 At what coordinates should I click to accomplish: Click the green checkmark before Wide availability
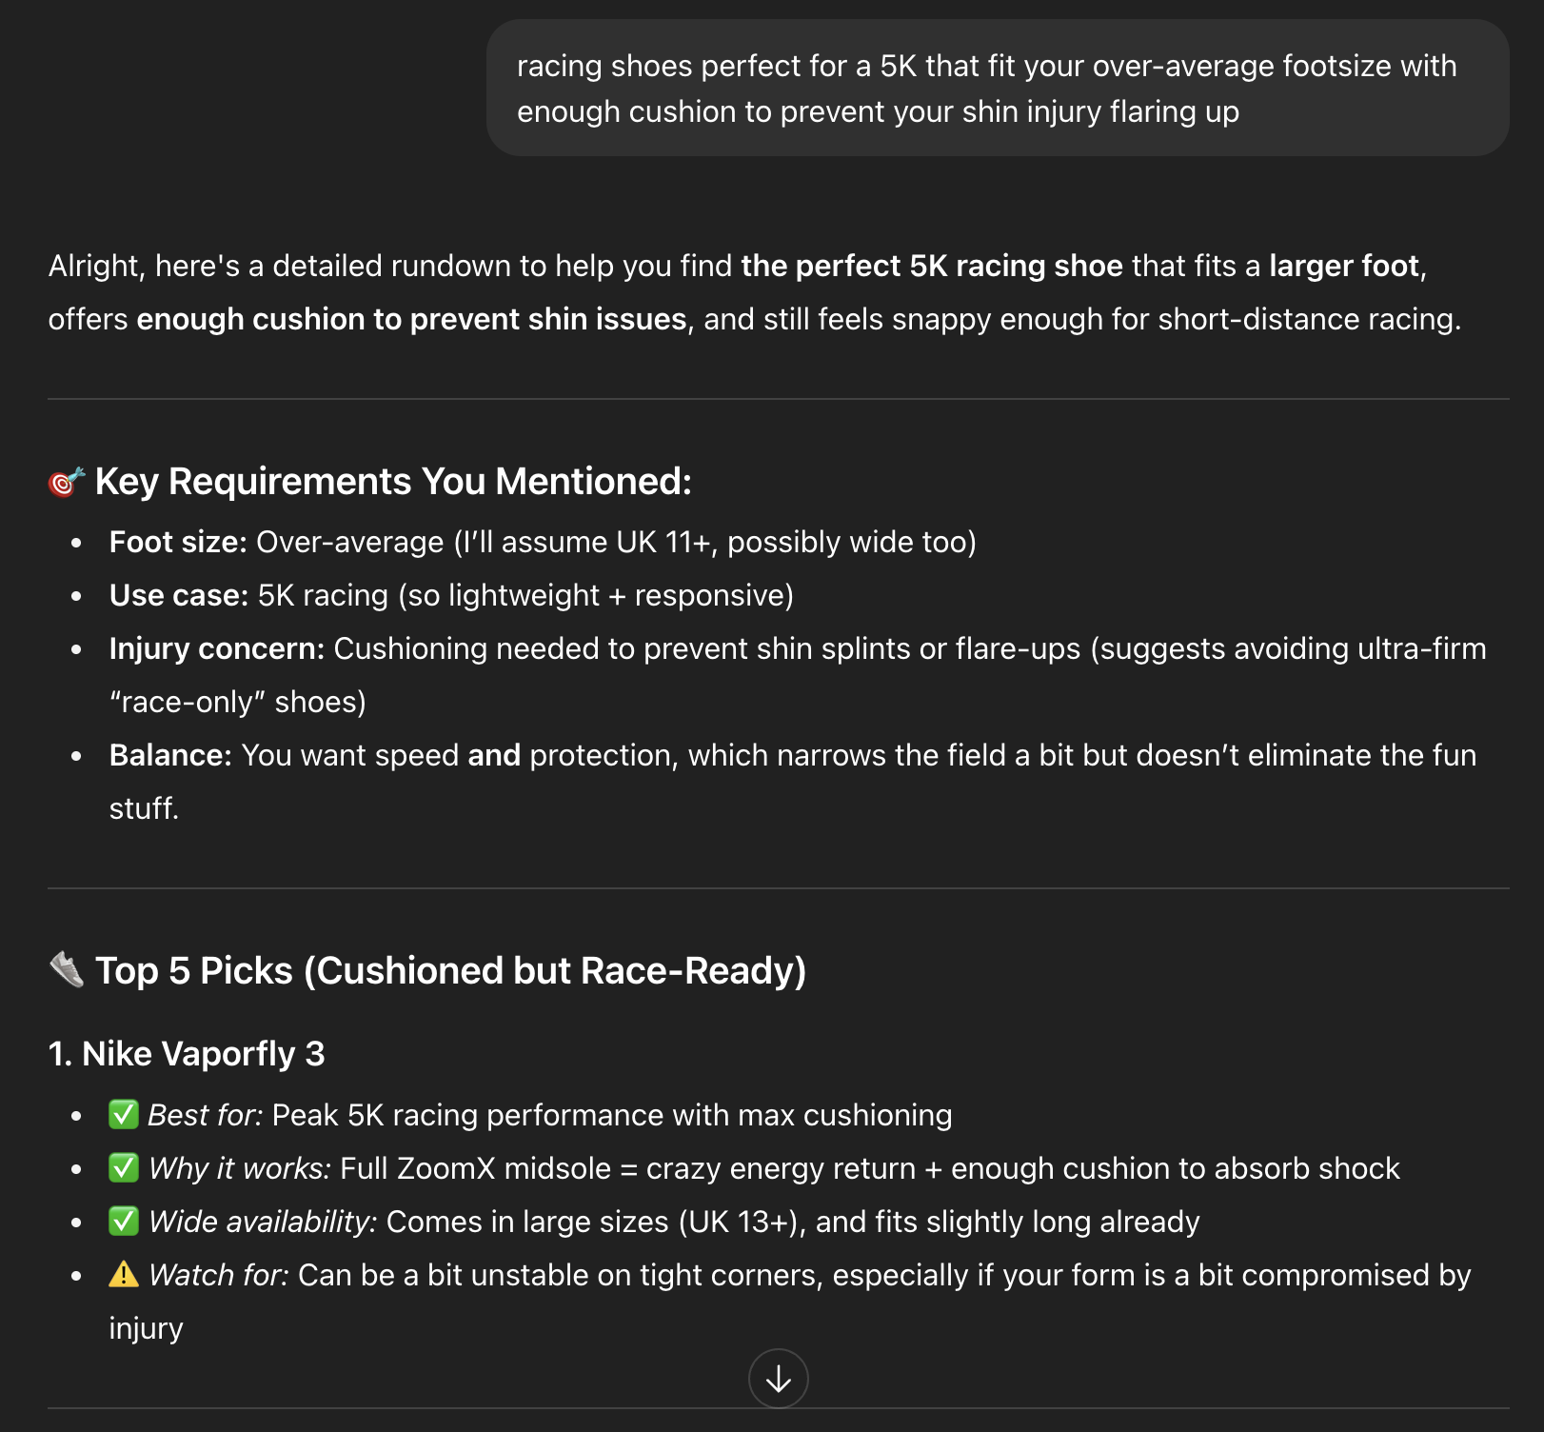124,1221
